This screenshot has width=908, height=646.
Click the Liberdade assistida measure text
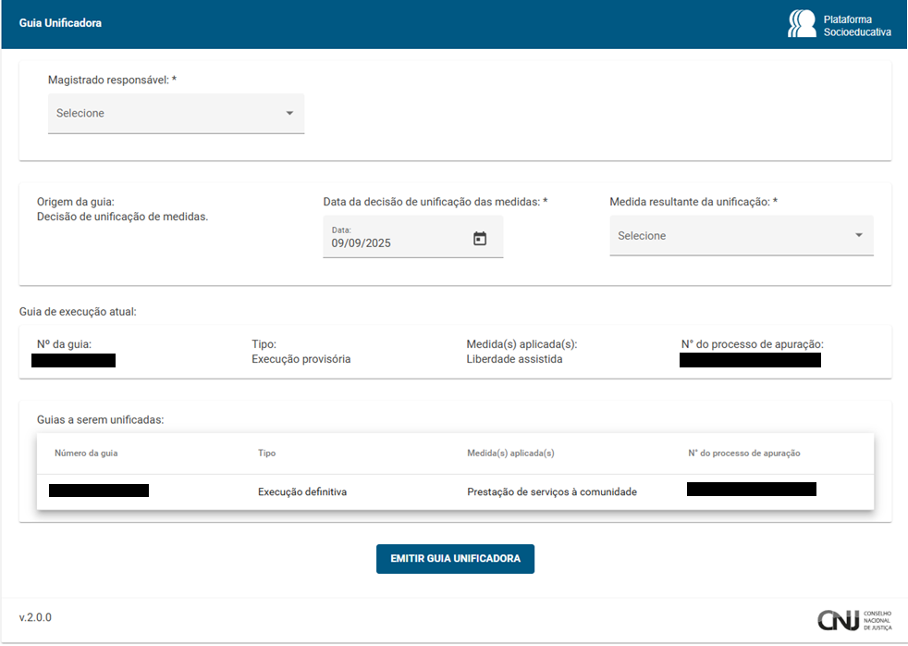(x=514, y=359)
